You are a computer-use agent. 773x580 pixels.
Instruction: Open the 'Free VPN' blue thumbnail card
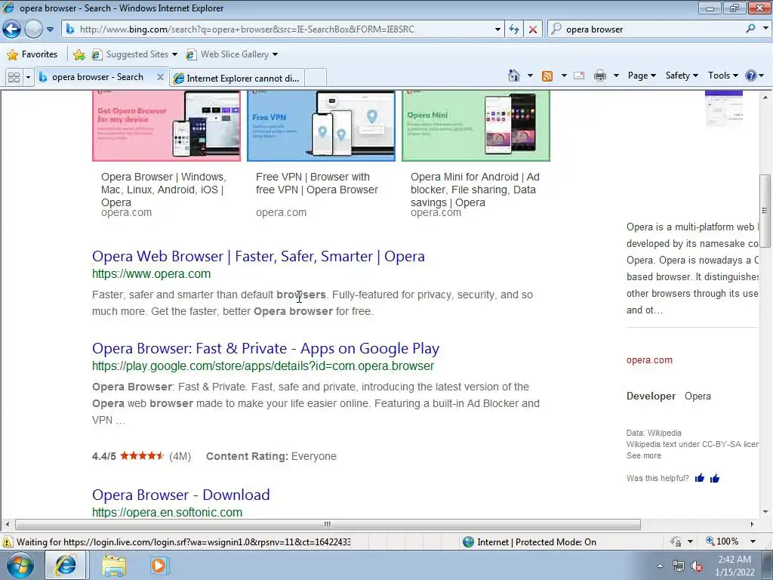[321, 126]
